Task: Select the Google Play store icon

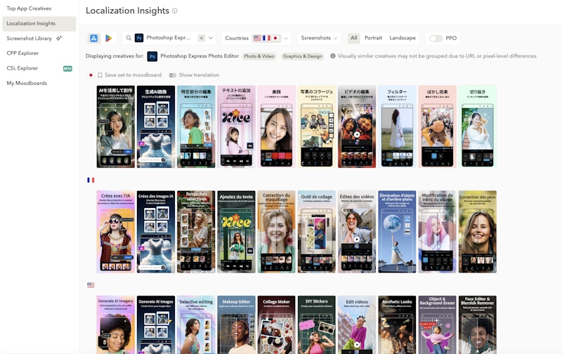Action: pos(109,39)
